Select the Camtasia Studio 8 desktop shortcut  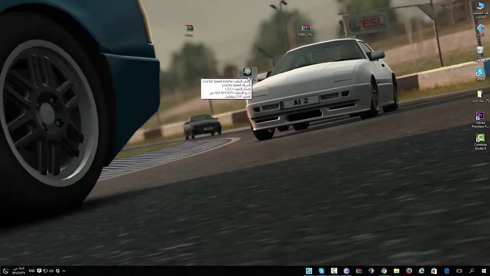[x=480, y=142]
